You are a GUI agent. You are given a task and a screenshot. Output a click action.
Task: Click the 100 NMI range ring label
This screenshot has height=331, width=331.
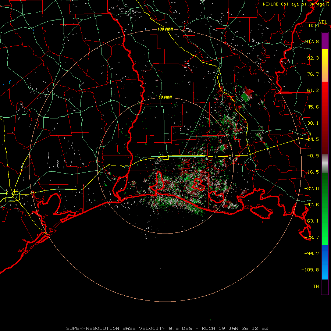tap(165, 29)
